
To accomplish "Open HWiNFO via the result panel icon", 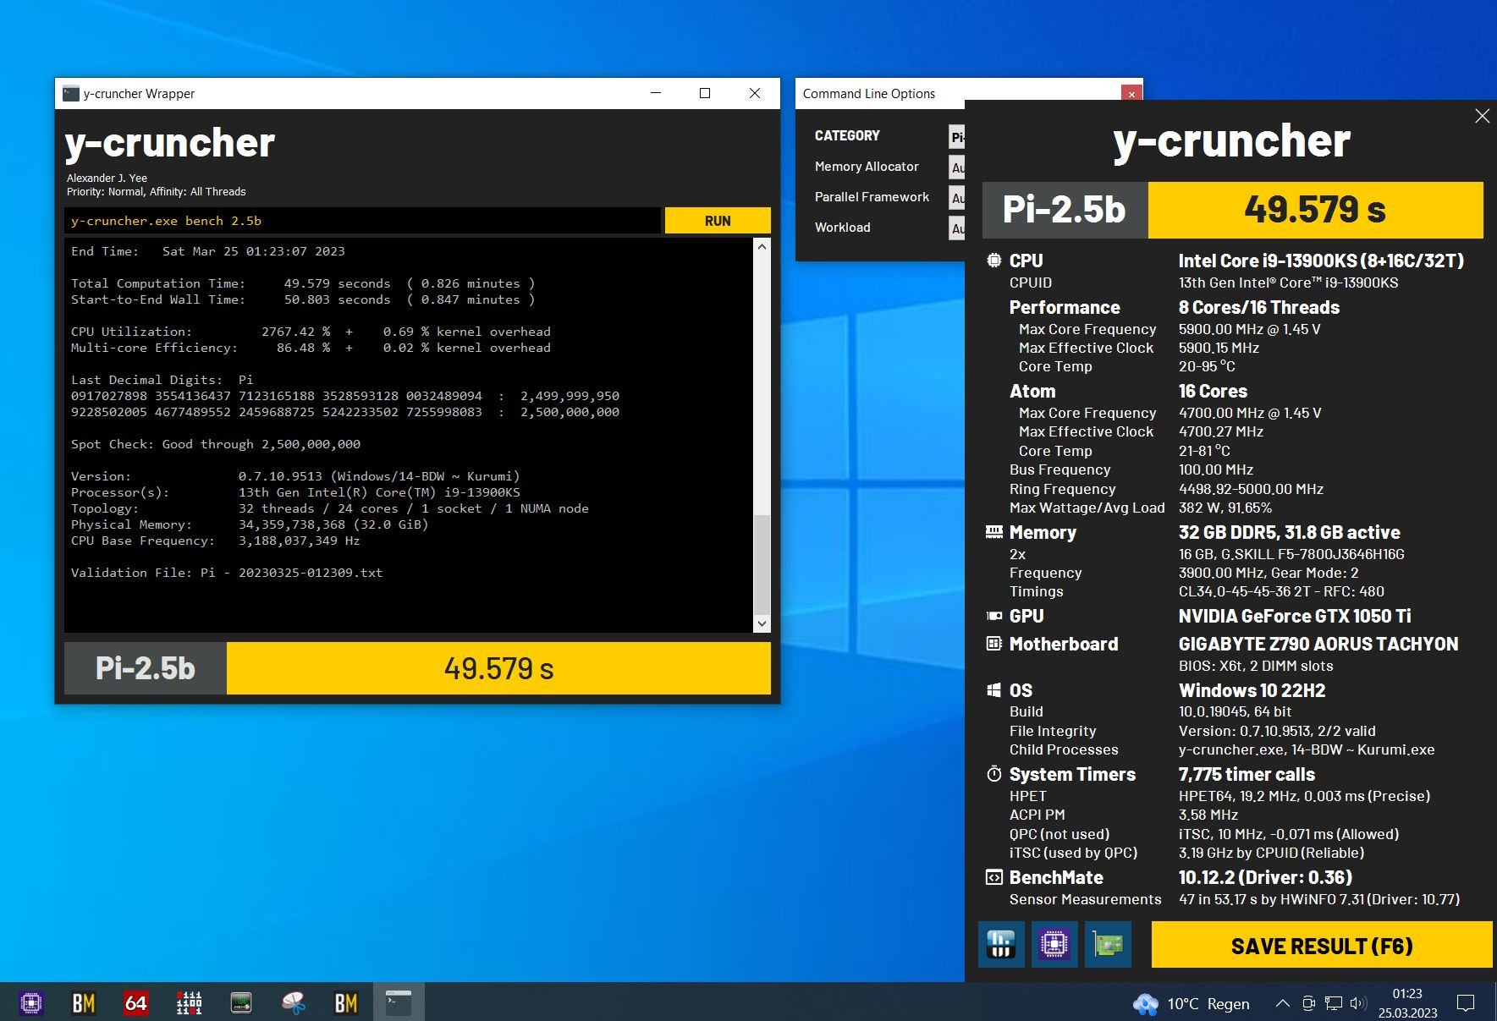I will click(1001, 944).
